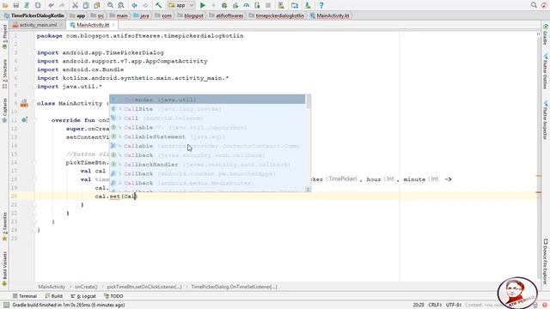550x309 pixels.
Task: Open the SDK Manager download icon
Action: click(308, 5)
